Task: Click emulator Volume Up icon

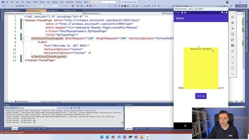Action: (x=233, y=23)
